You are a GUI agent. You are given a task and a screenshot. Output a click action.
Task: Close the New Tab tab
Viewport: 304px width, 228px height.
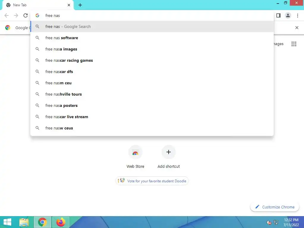pyautogui.click(x=69, y=5)
